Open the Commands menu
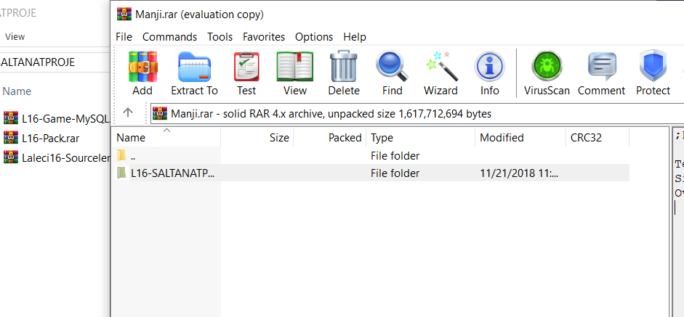The height and width of the screenshot is (317, 684). 169,37
